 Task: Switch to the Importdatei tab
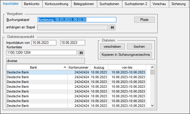click(11, 4)
